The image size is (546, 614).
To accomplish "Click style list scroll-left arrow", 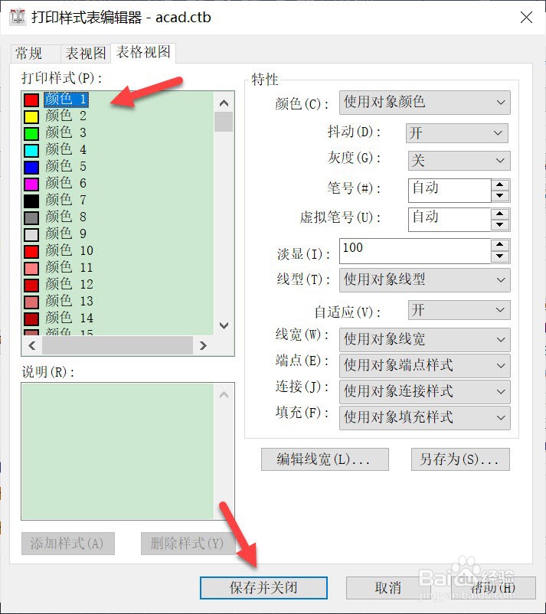I will [32, 345].
